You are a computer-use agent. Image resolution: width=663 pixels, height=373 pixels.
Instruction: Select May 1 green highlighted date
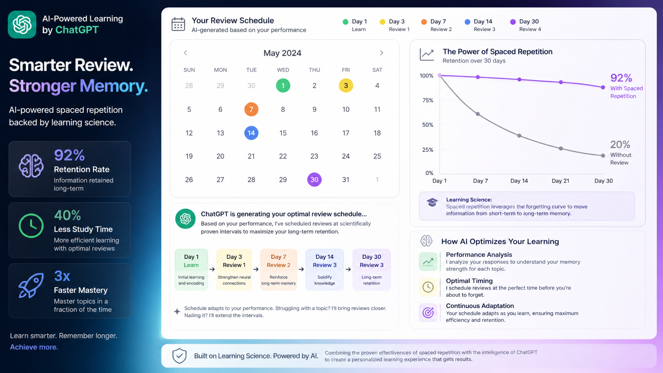click(x=283, y=85)
